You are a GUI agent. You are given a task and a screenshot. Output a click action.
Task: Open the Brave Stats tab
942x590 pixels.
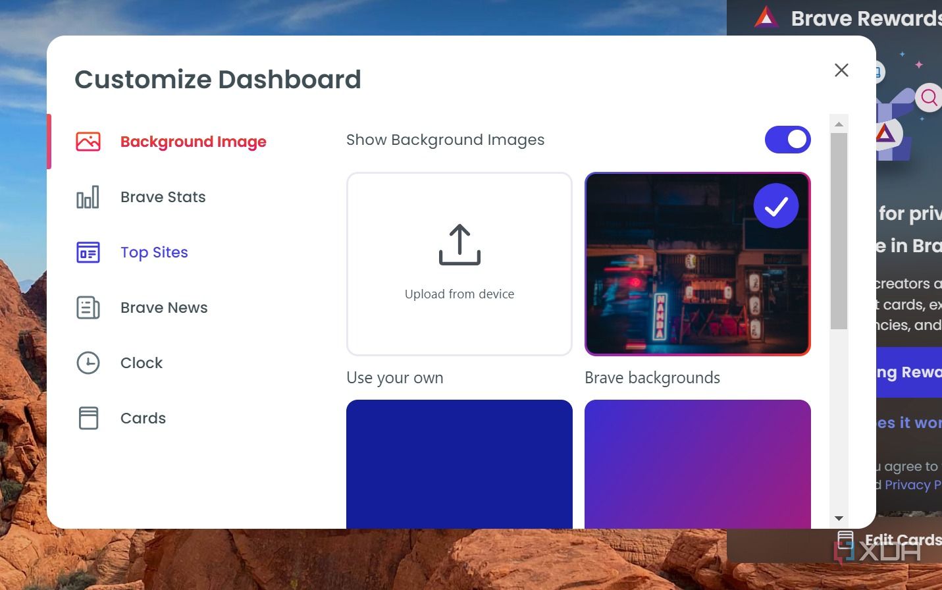pos(163,197)
